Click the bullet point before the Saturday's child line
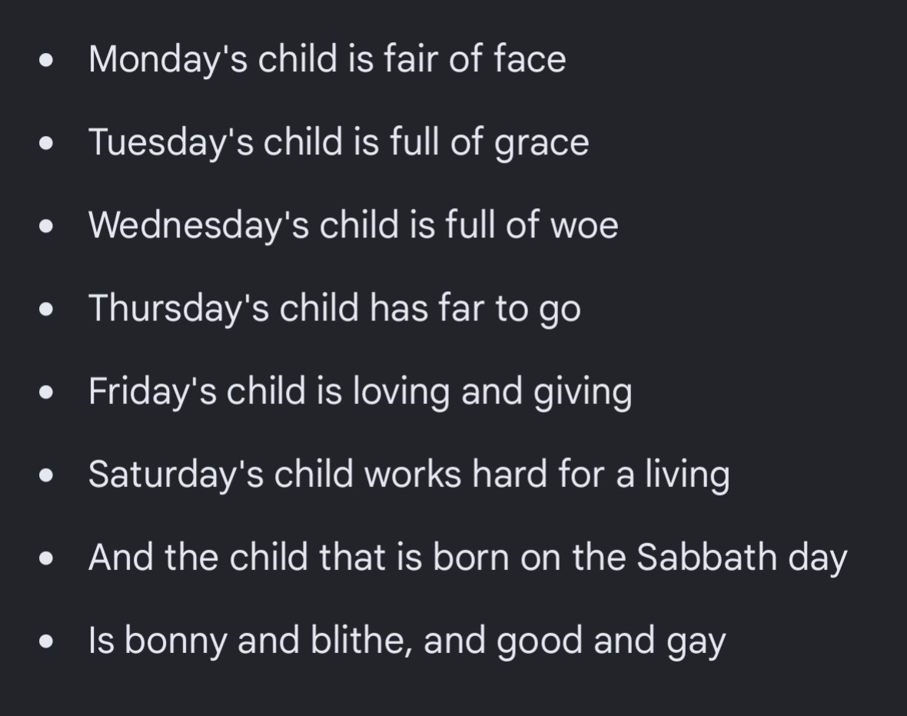 pos(46,476)
